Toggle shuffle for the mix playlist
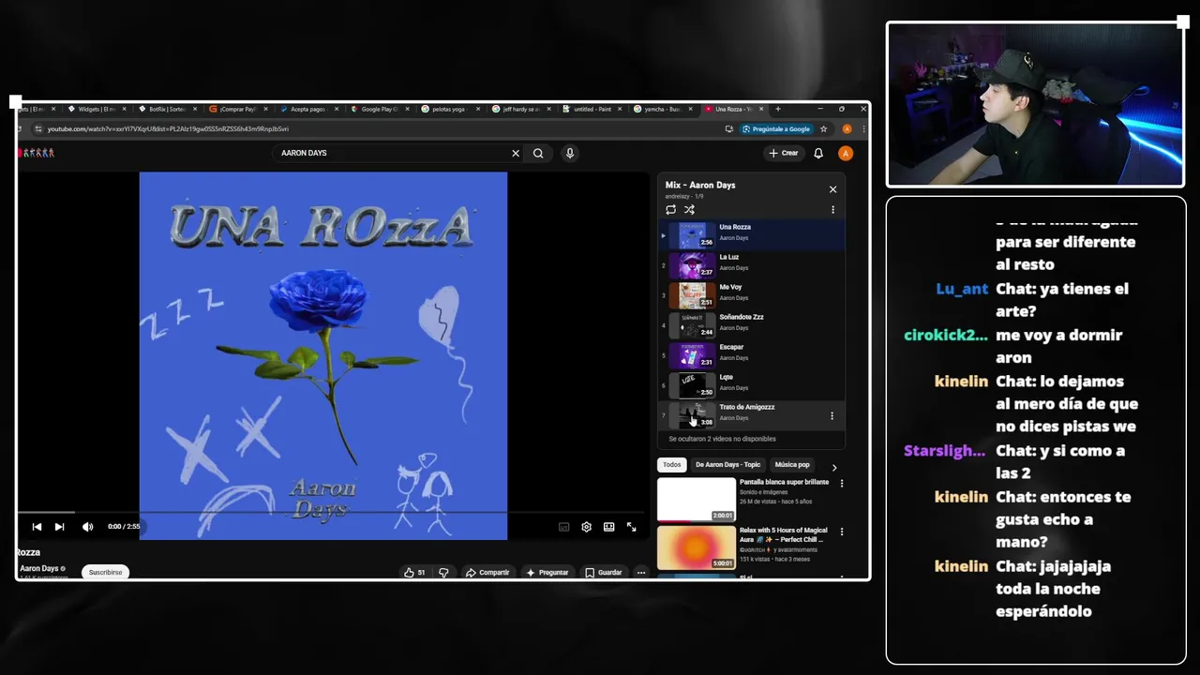This screenshot has width=1200, height=675. click(x=689, y=210)
